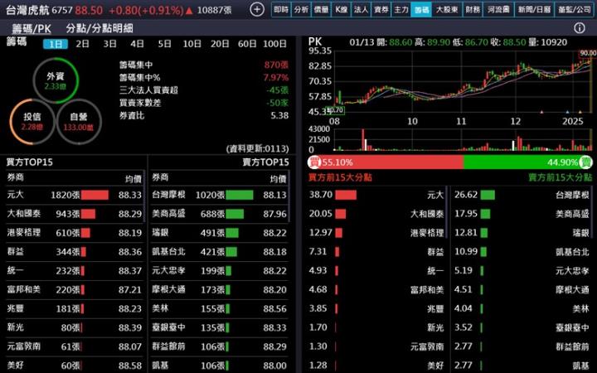The height and width of the screenshot is (373, 597).
Task: Click 三大法人買賣超 value -45張
Action: [278, 90]
